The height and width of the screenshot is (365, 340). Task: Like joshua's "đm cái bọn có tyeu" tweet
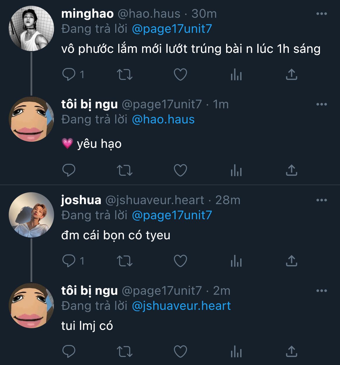pos(180,261)
